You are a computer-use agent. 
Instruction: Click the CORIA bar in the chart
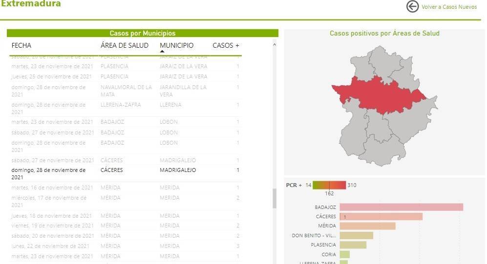(x=345, y=254)
